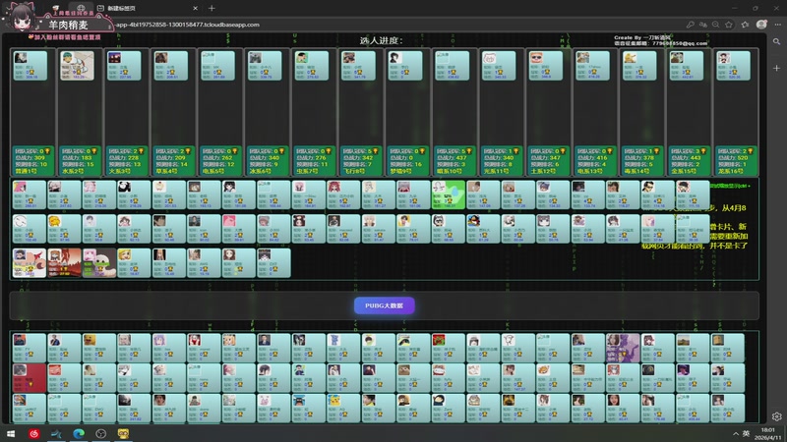This screenshot has width=787, height=442.
Task: Open the favorites list icon beside the star
Action: [746, 25]
